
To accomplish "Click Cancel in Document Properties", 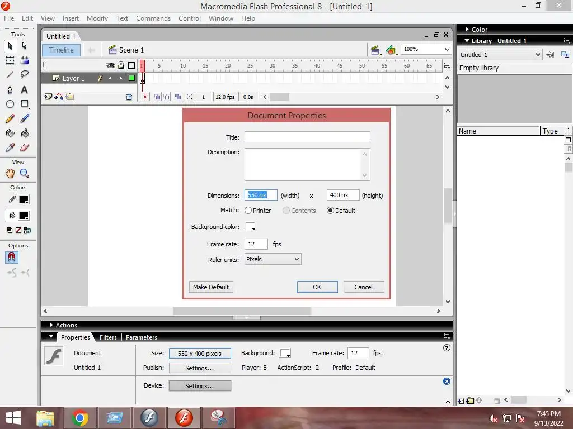I will [x=364, y=287].
